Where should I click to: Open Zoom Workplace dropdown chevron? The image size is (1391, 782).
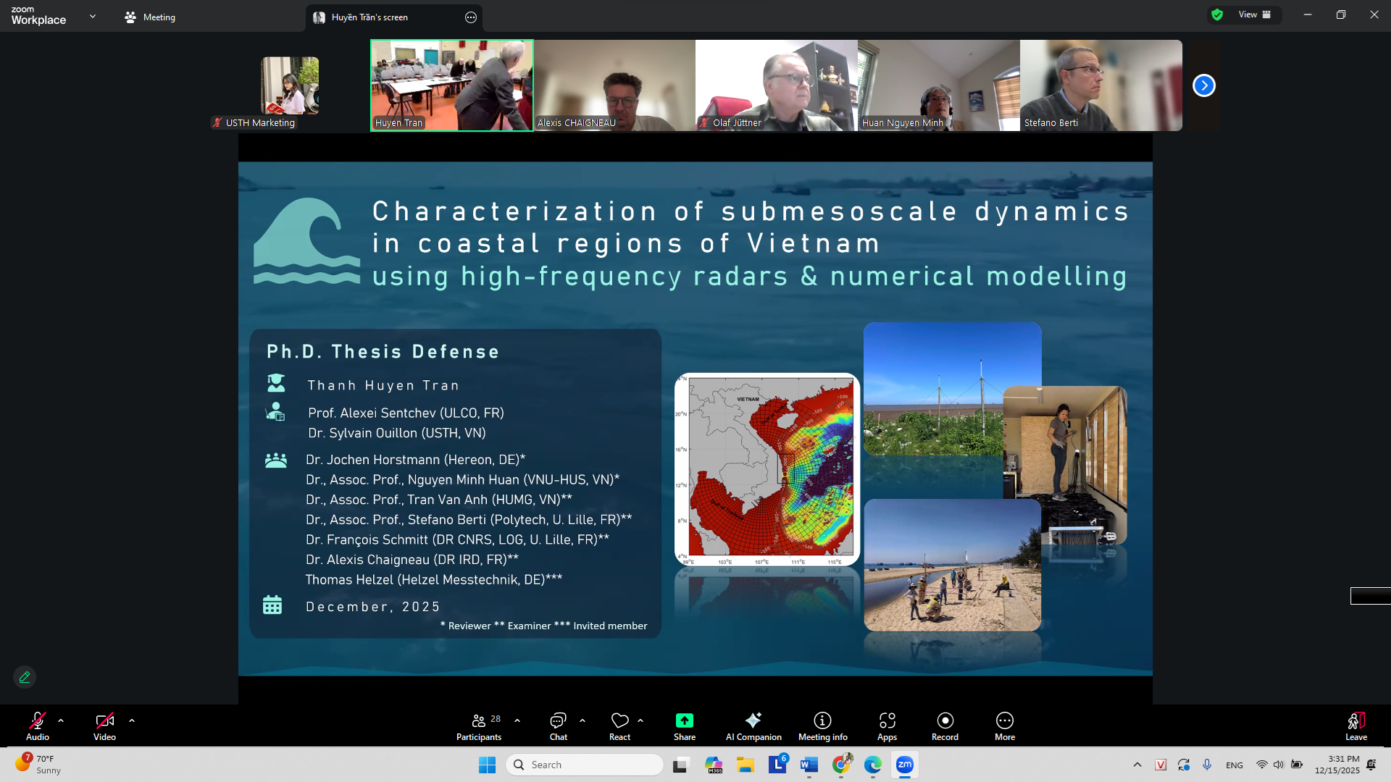(93, 16)
